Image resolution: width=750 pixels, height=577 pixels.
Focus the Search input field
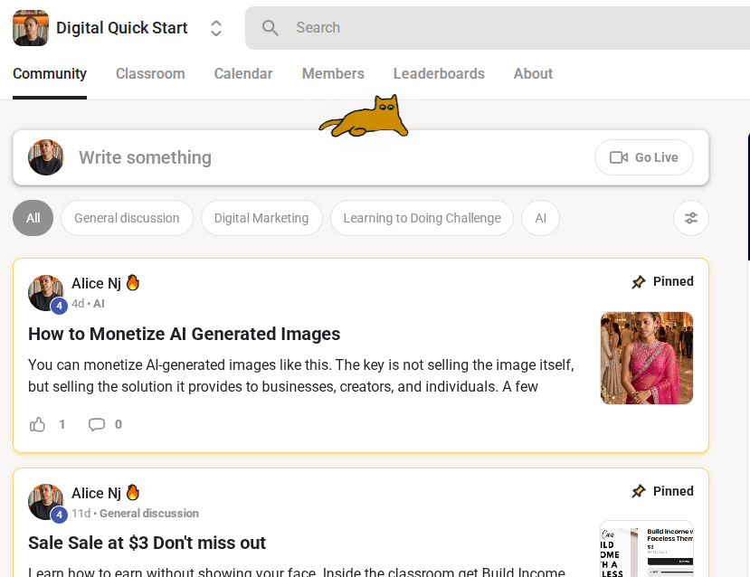[x=498, y=28]
